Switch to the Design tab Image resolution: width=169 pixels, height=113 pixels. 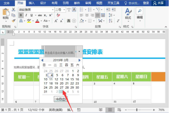pyautogui.click(x=43, y=3)
